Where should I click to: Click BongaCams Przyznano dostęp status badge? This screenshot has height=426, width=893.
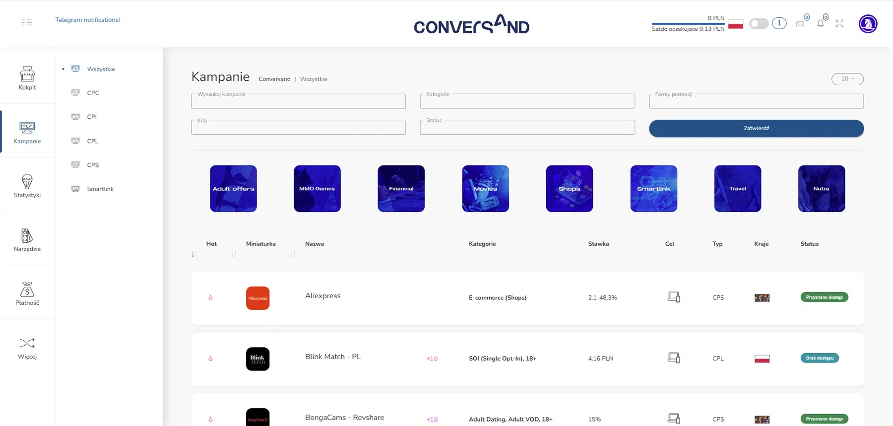(825, 419)
